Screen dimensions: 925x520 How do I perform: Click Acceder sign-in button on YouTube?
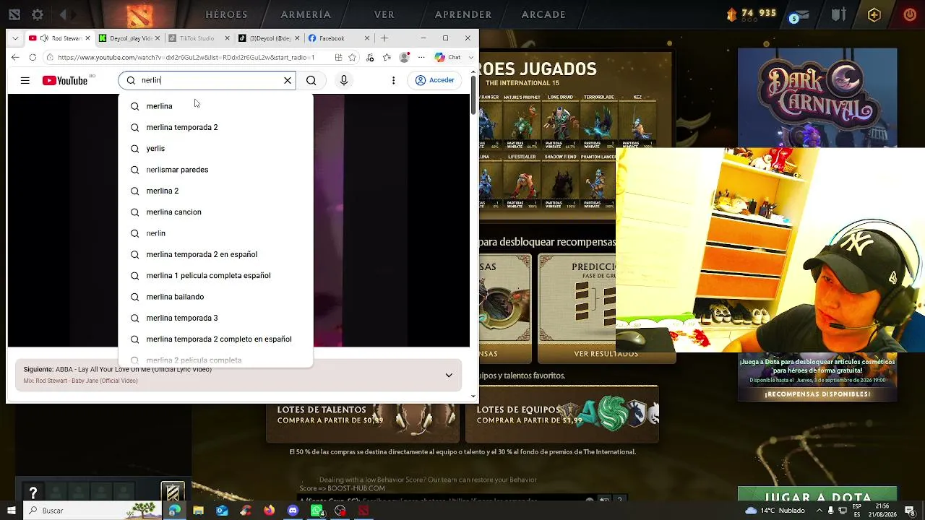pos(434,80)
